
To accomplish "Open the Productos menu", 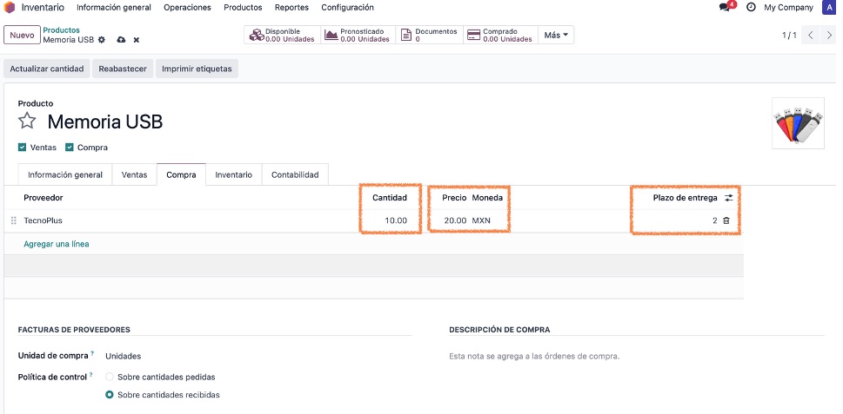I will click(243, 8).
